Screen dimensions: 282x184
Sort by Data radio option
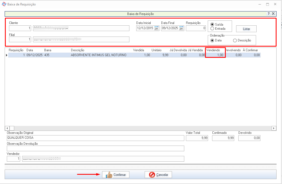[212, 40]
